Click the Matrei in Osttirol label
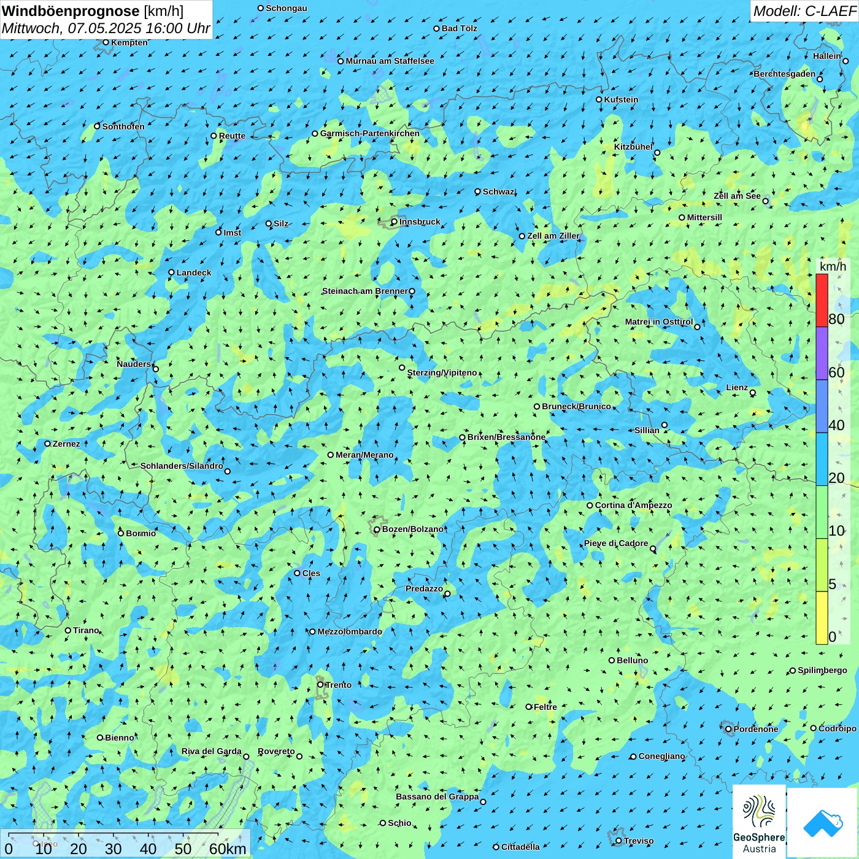This screenshot has width=859, height=859. (659, 322)
